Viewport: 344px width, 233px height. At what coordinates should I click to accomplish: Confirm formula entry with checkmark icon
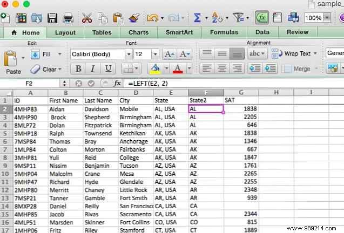[x=91, y=83]
